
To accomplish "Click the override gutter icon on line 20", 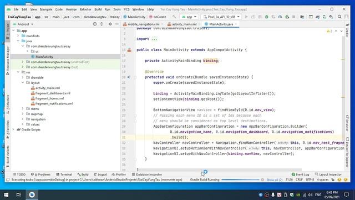I will pos(129,77).
